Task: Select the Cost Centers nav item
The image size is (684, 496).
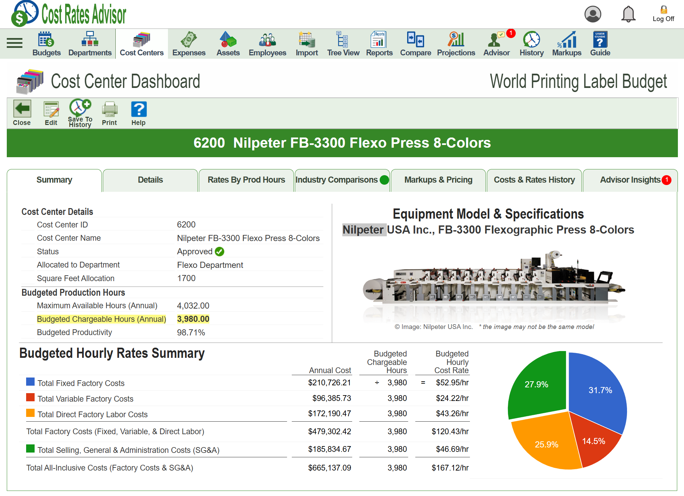Action: click(141, 44)
